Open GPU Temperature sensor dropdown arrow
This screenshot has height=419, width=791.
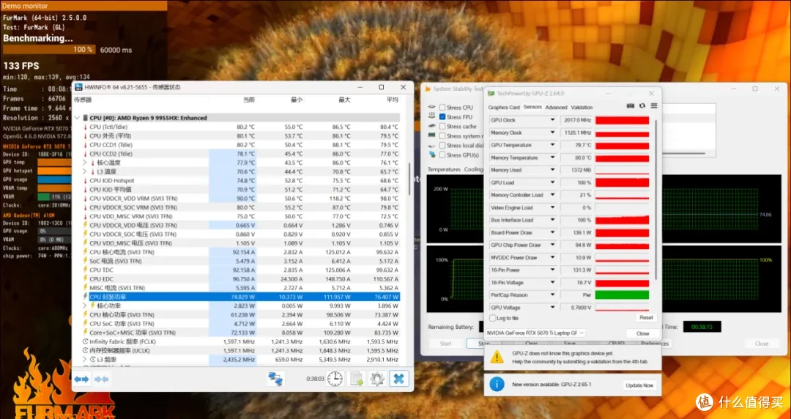click(x=553, y=145)
